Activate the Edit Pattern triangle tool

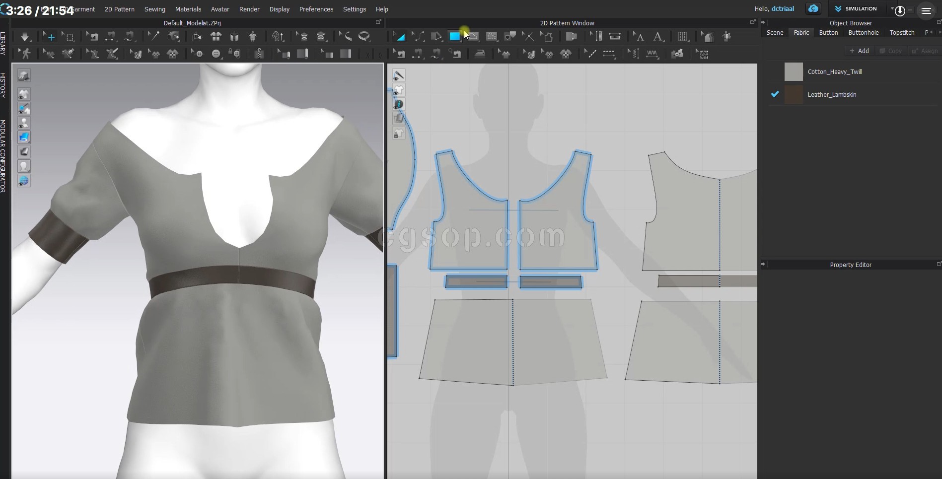tap(399, 36)
